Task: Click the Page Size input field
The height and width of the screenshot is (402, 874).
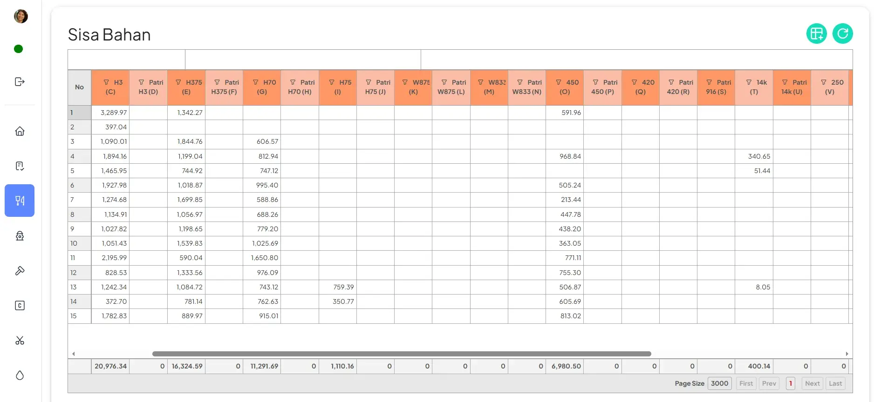Action: tap(719, 383)
